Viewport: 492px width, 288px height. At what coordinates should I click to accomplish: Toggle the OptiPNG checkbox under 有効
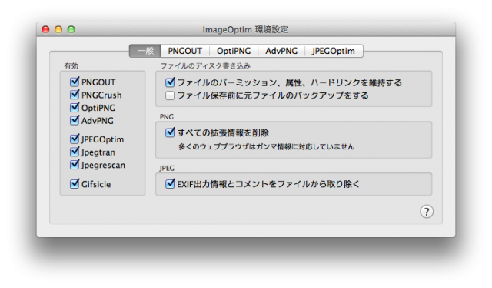75,108
